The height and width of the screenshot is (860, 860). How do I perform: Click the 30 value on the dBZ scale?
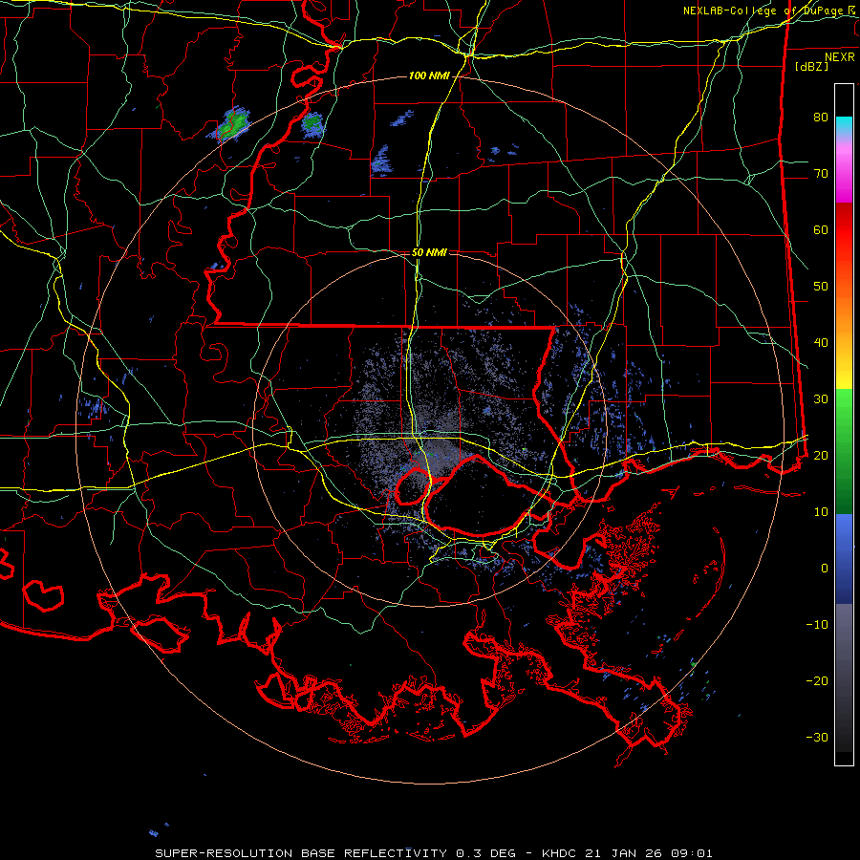pos(821,399)
